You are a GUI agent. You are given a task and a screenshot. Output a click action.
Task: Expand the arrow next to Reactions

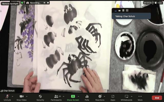pos(104,96)
